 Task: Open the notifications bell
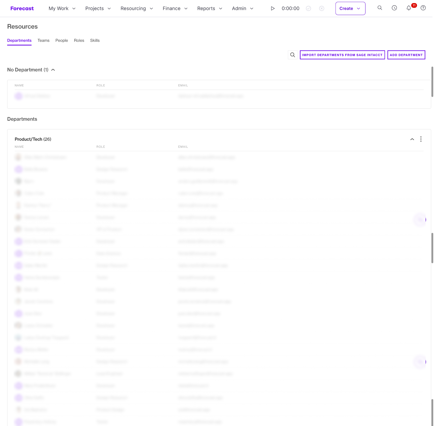click(409, 8)
